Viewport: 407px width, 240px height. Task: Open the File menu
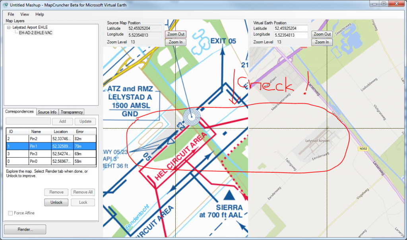[10, 14]
